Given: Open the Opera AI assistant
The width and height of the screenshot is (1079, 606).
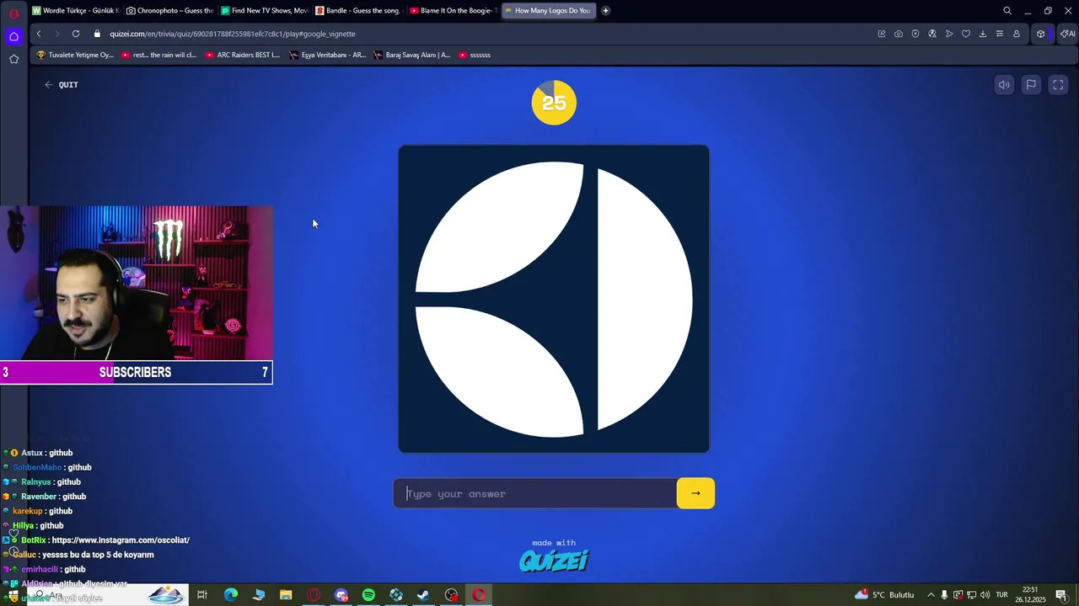Looking at the screenshot, I should [1068, 34].
